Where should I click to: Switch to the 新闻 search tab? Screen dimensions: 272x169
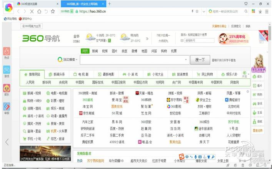click(x=95, y=51)
